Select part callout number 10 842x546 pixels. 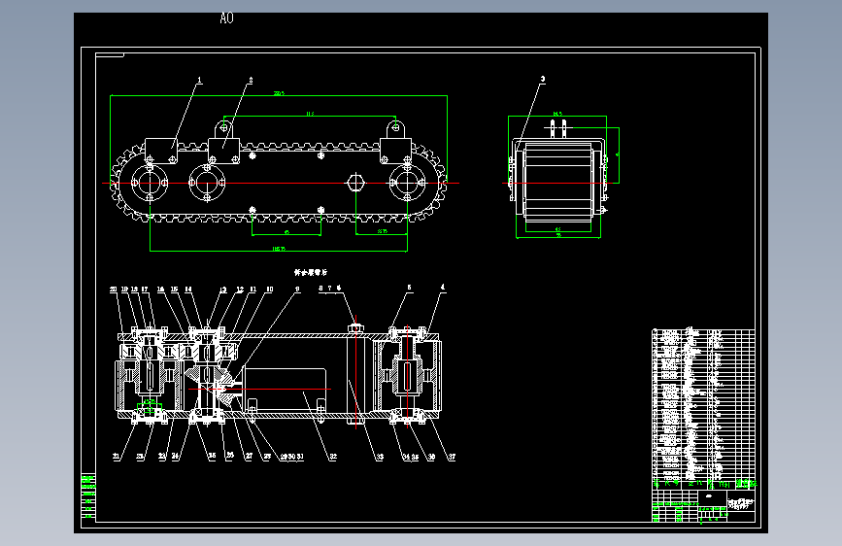tap(270, 290)
